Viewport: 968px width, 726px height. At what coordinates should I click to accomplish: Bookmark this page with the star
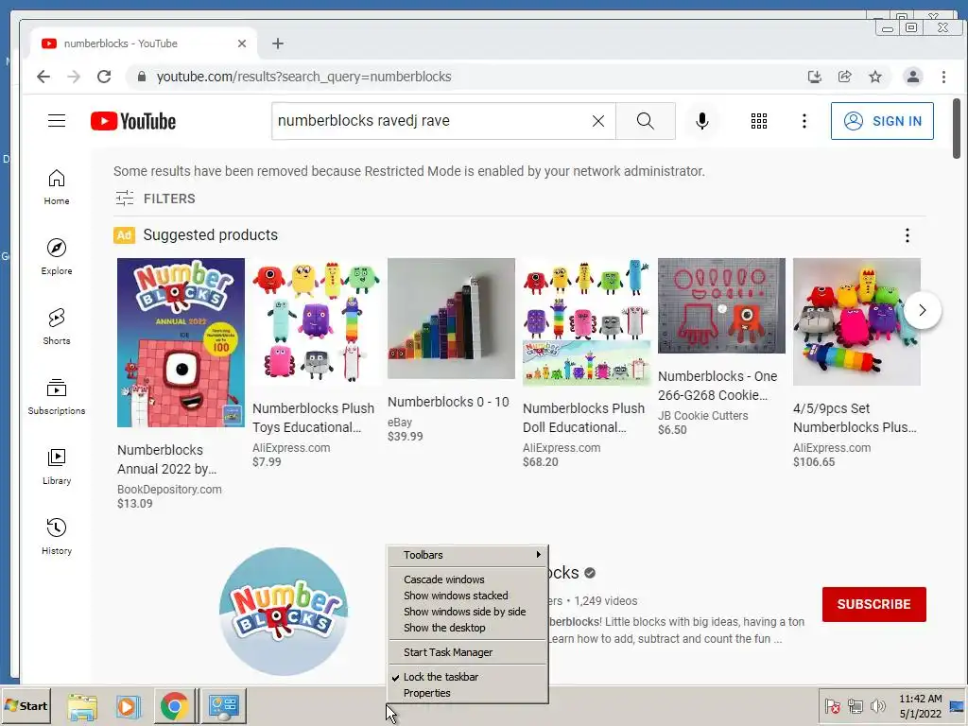(x=874, y=77)
